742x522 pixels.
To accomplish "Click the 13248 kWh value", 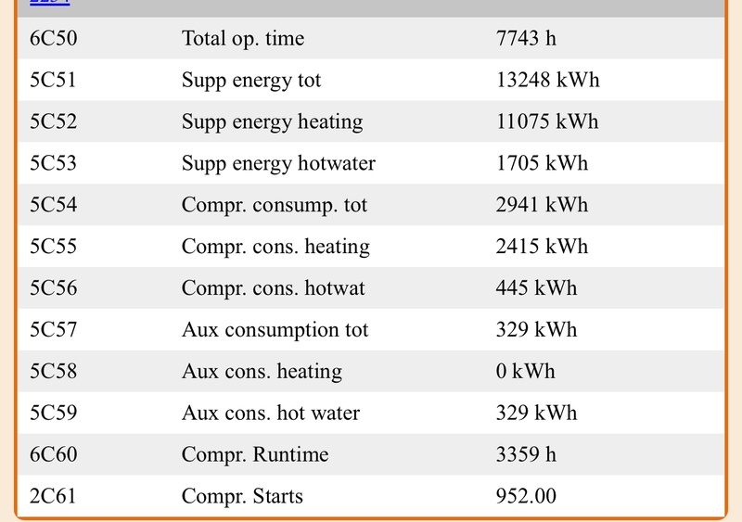I will 548,81.
